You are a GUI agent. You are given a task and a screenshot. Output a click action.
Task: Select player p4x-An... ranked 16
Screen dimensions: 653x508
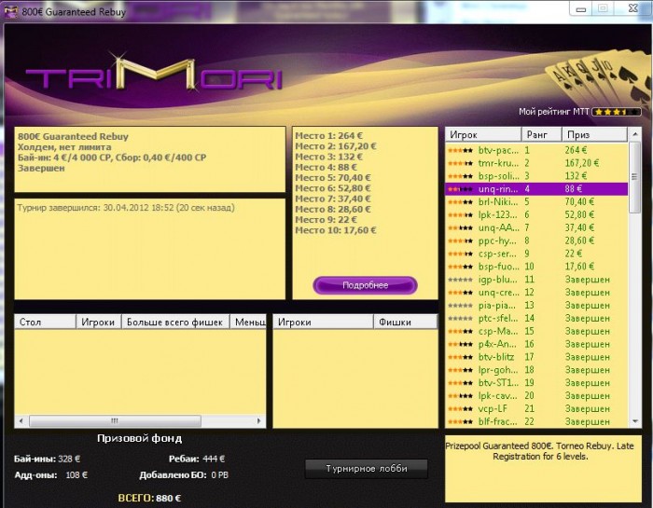click(x=536, y=344)
